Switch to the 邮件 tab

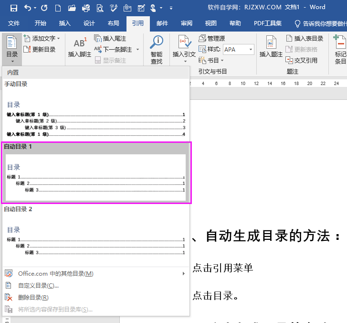pyautogui.click(x=162, y=23)
